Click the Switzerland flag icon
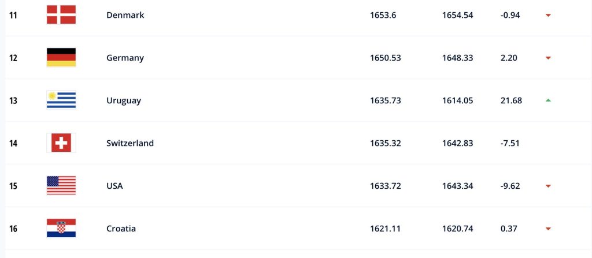The width and height of the screenshot is (592, 258). pos(61,143)
